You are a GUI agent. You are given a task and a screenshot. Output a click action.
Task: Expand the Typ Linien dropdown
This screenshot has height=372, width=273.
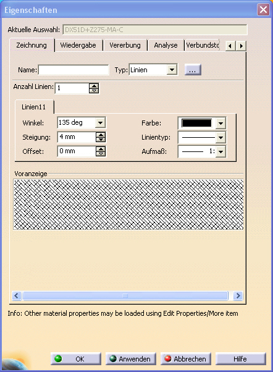click(x=172, y=70)
